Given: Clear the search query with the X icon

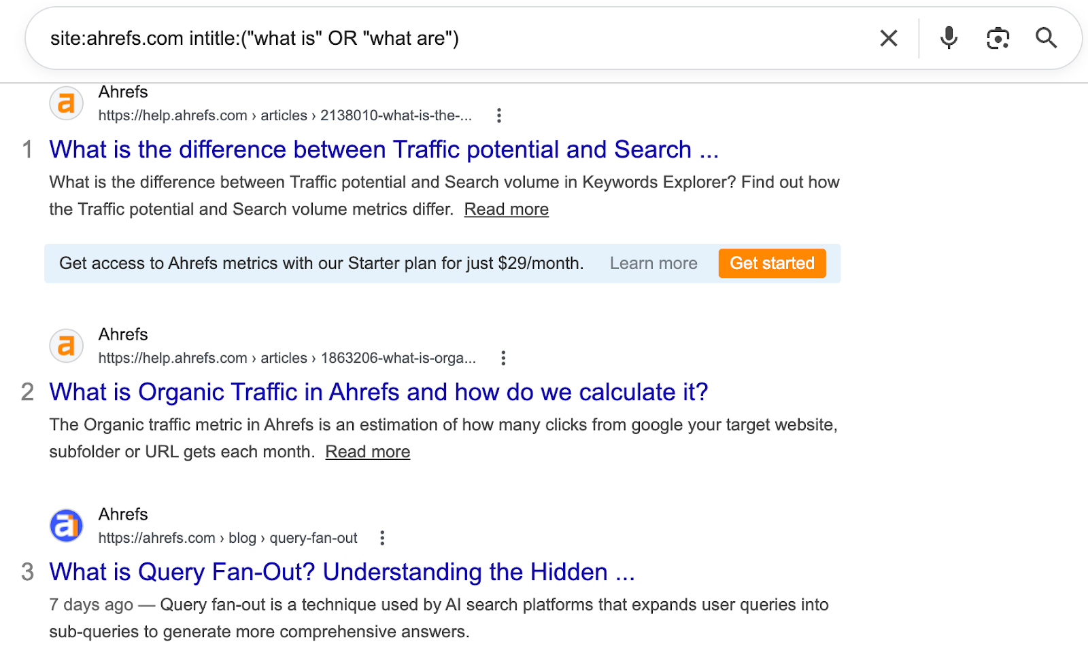Looking at the screenshot, I should tap(889, 38).
